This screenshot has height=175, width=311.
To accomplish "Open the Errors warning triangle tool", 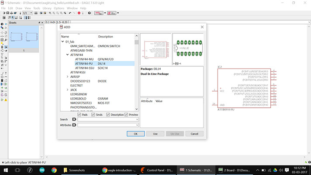I will click(6, 100).
